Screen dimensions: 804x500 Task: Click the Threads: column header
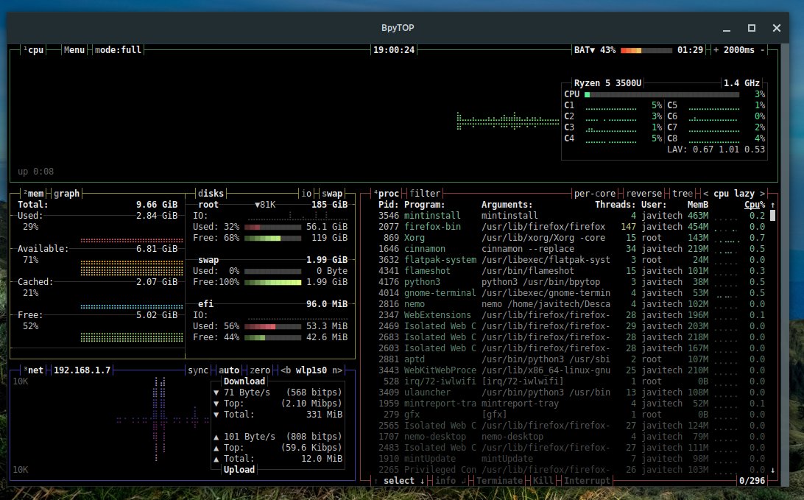616,205
